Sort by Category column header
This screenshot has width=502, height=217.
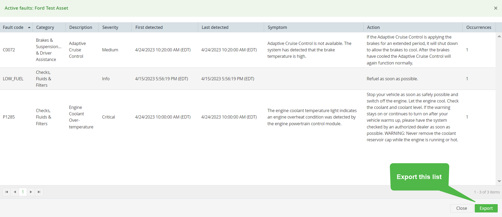45,27
